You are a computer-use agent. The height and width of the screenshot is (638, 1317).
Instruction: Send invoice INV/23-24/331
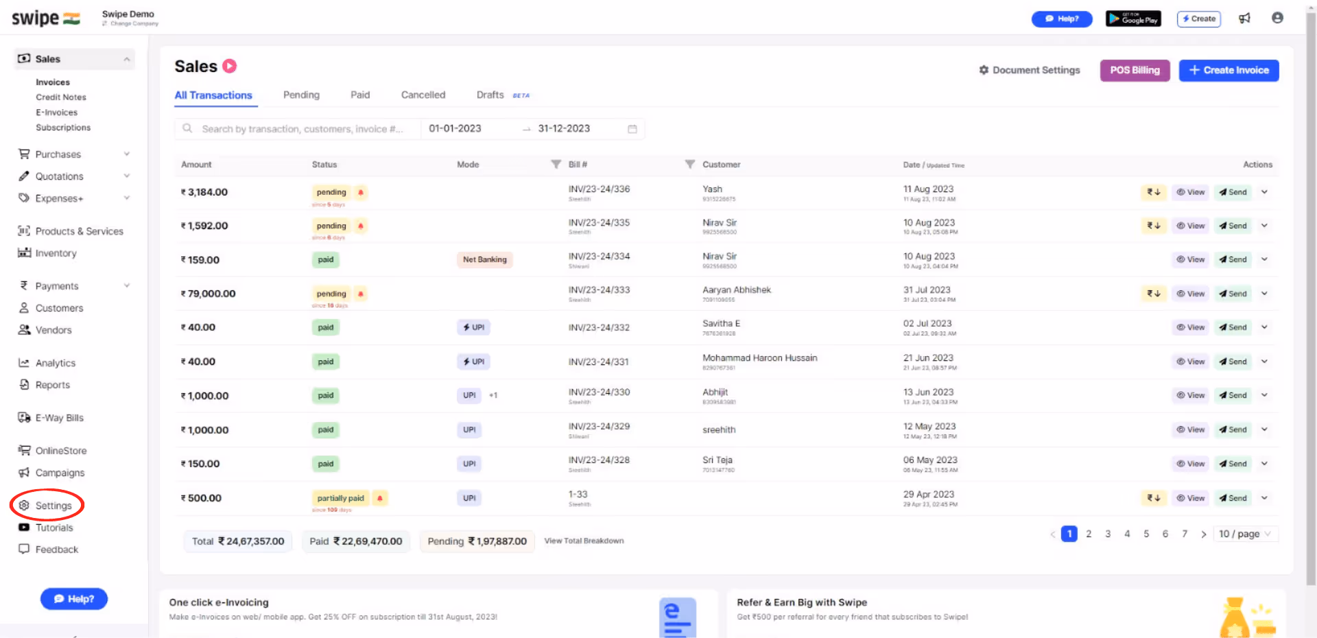(x=1233, y=362)
